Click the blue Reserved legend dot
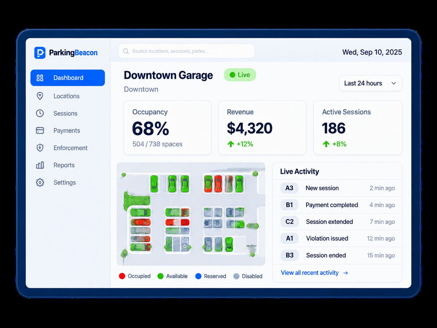The height and width of the screenshot is (328, 437). click(x=198, y=276)
